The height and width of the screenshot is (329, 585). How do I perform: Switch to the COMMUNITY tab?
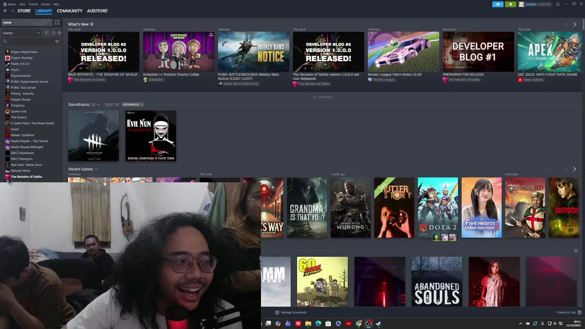pyautogui.click(x=70, y=11)
